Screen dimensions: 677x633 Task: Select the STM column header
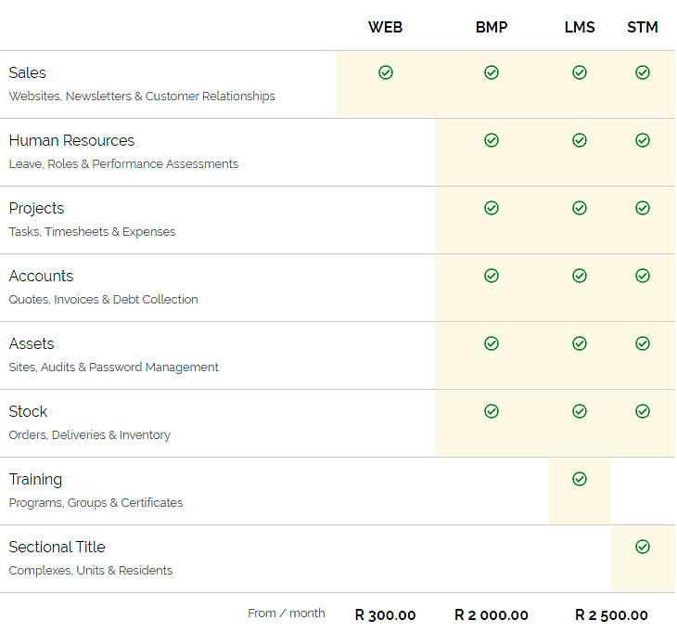pyautogui.click(x=643, y=27)
